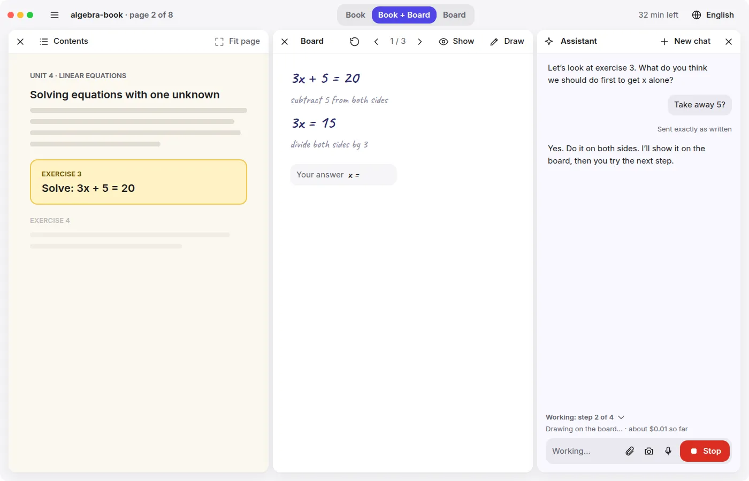Click the subtract 5 from both sides note
This screenshot has width=749, height=481.
pos(339,100)
